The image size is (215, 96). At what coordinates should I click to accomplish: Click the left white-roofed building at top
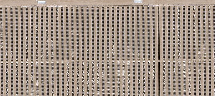42,2
